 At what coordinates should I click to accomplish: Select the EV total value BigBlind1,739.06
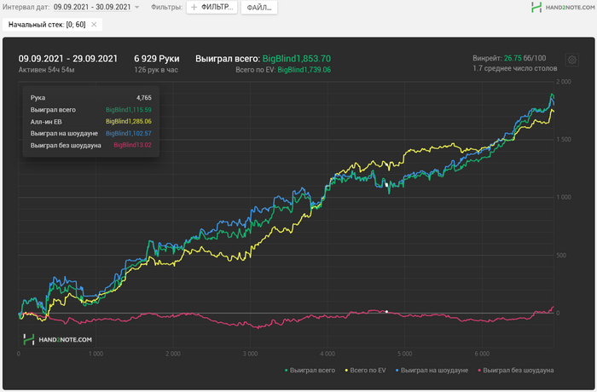[x=304, y=70]
